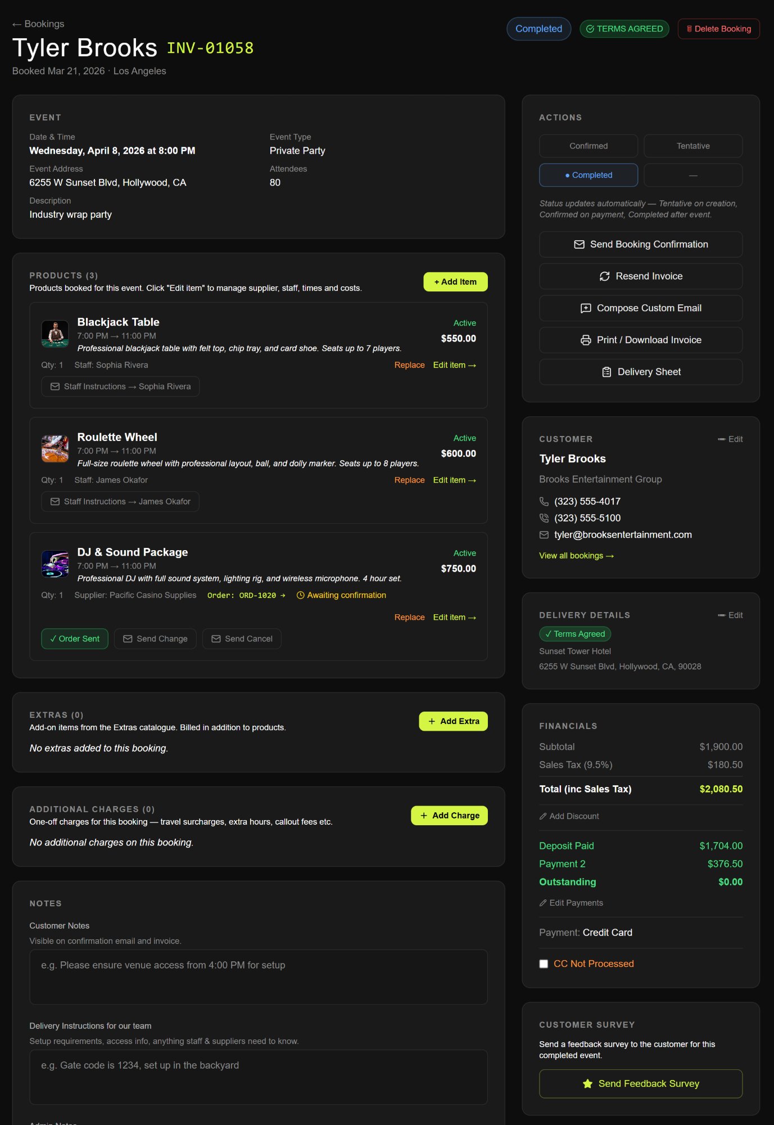
Task: Click the Terms Agreed delivery badge
Action: (x=575, y=634)
